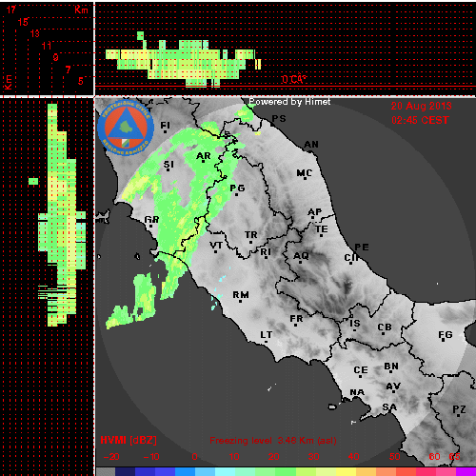Click the GR city label
476x476 pixels.
pyautogui.click(x=151, y=220)
